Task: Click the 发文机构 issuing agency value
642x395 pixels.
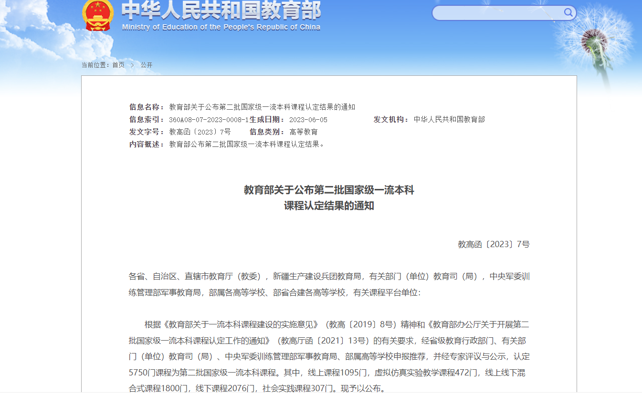Action: [x=449, y=120]
